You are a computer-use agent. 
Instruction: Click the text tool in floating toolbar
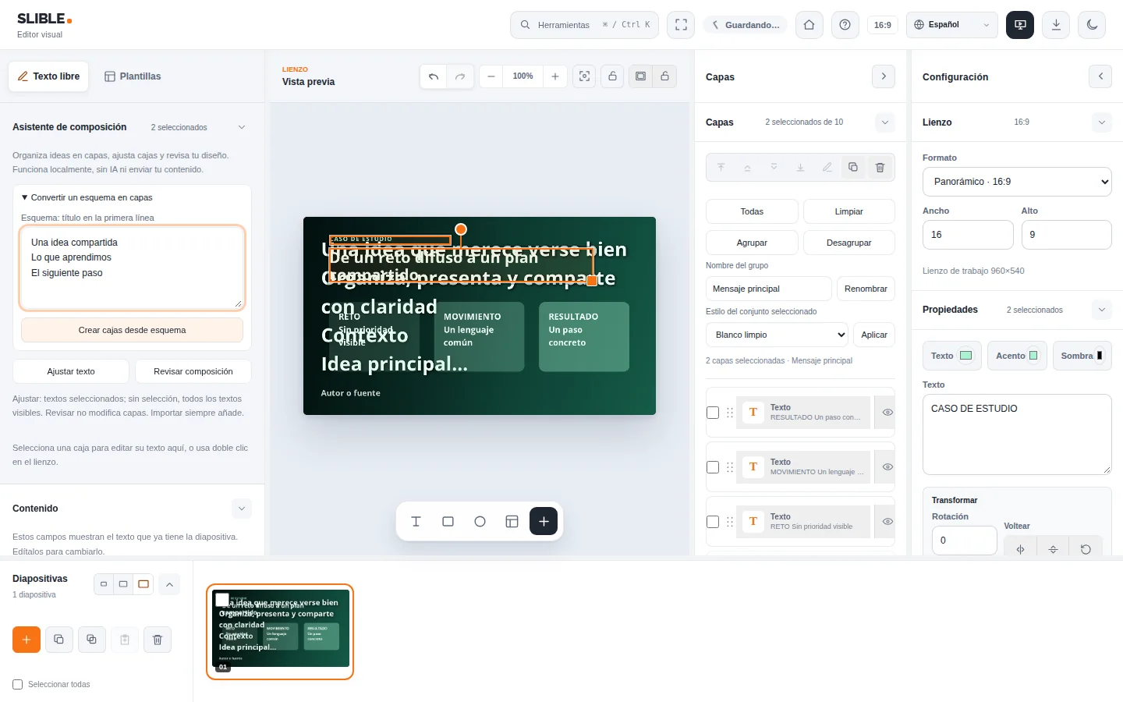tap(416, 521)
